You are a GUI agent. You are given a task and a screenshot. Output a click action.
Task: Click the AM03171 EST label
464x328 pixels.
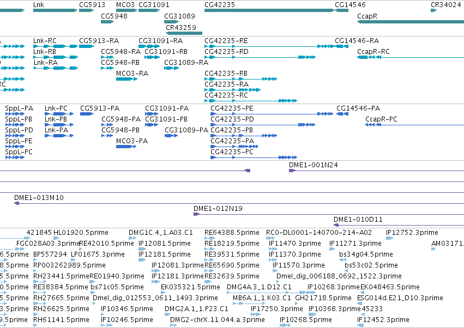click(448, 244)
